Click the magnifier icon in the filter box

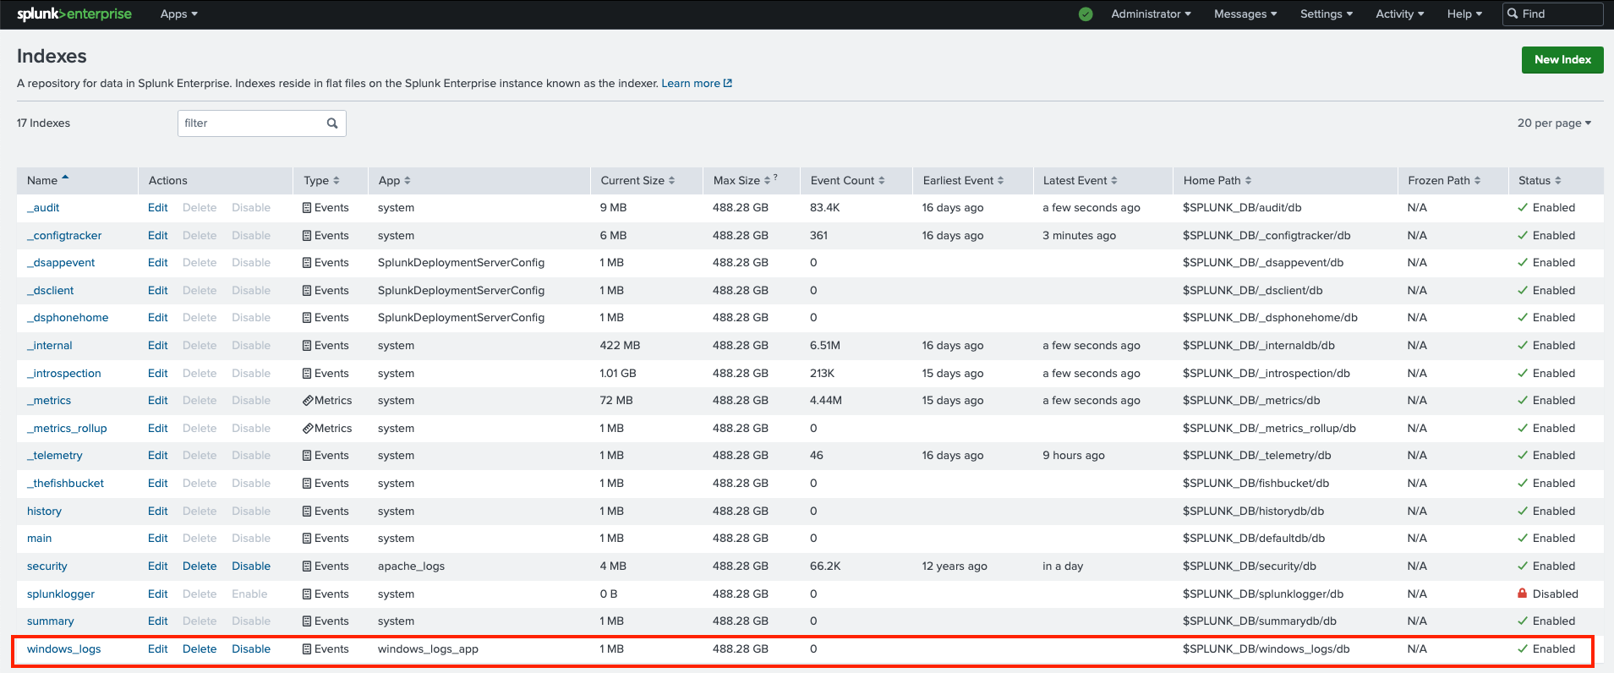coord(332,123)
